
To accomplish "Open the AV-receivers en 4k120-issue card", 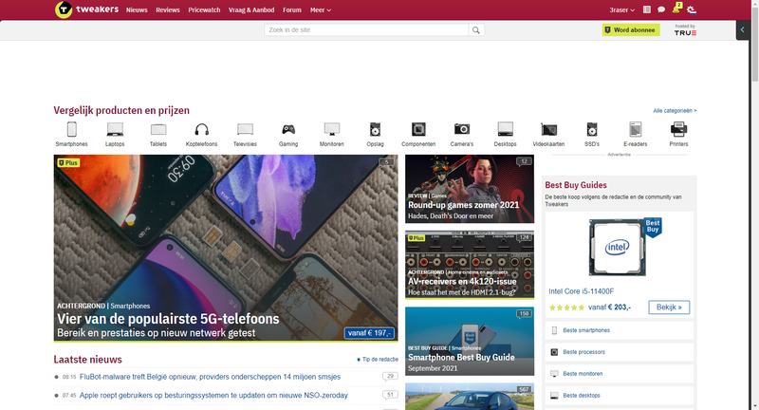I will coord(470,265).
